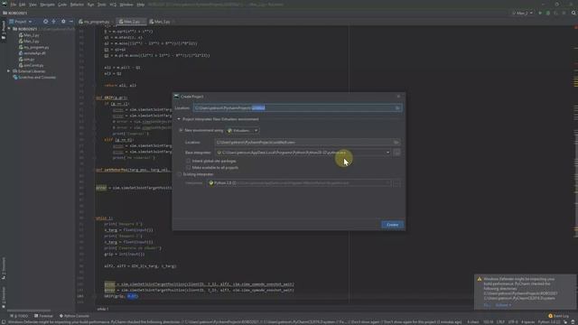Open the TODO tool window
Screen dimensions: 578x325
[x=20, y=316]
